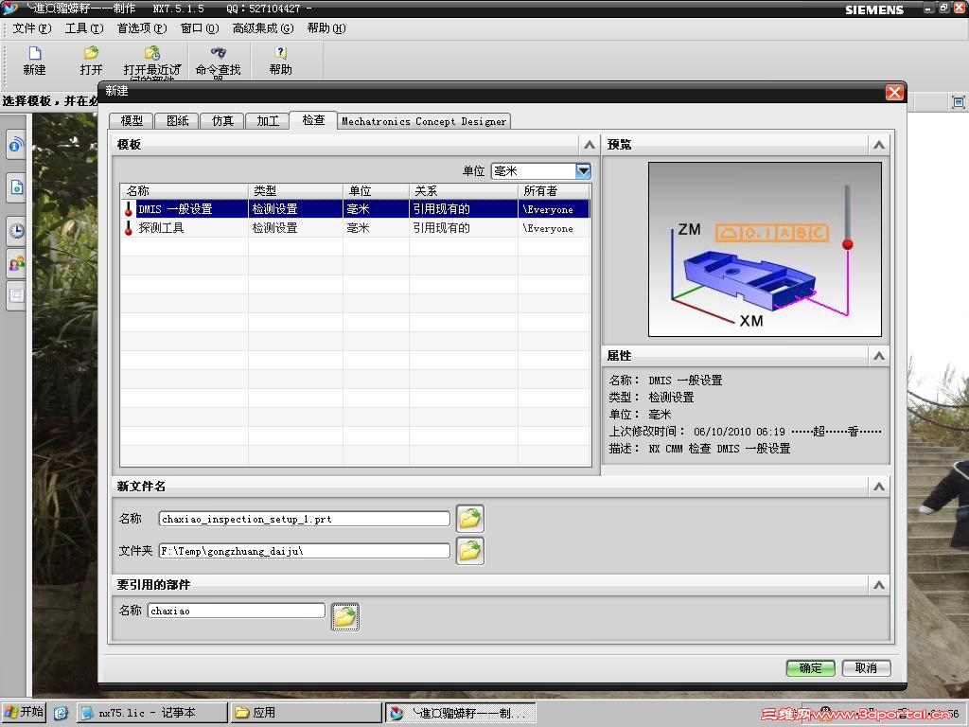
Task: Switch to the 加工 tab
Action: coord(268,121)
